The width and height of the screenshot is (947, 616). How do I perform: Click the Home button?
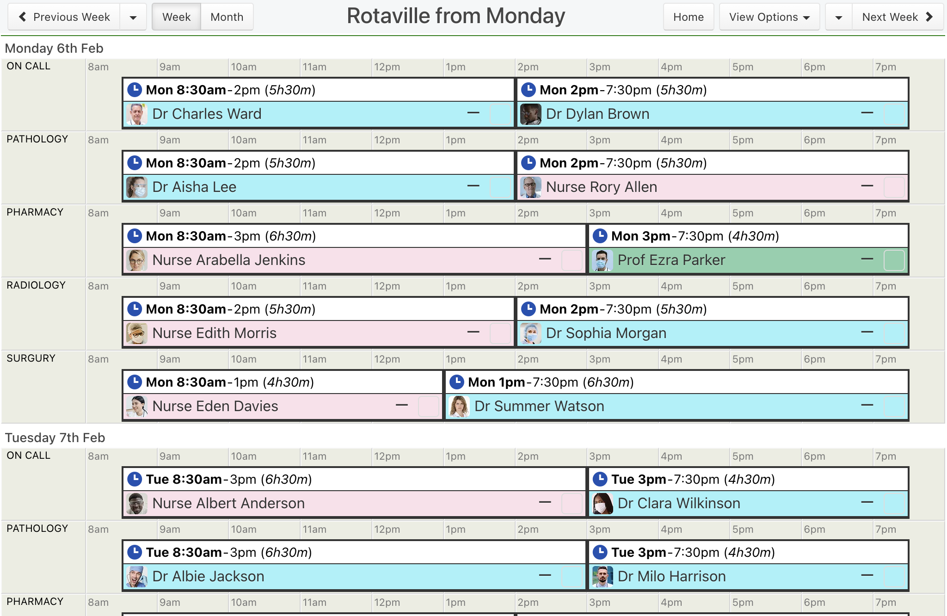[x=688, y=17]
